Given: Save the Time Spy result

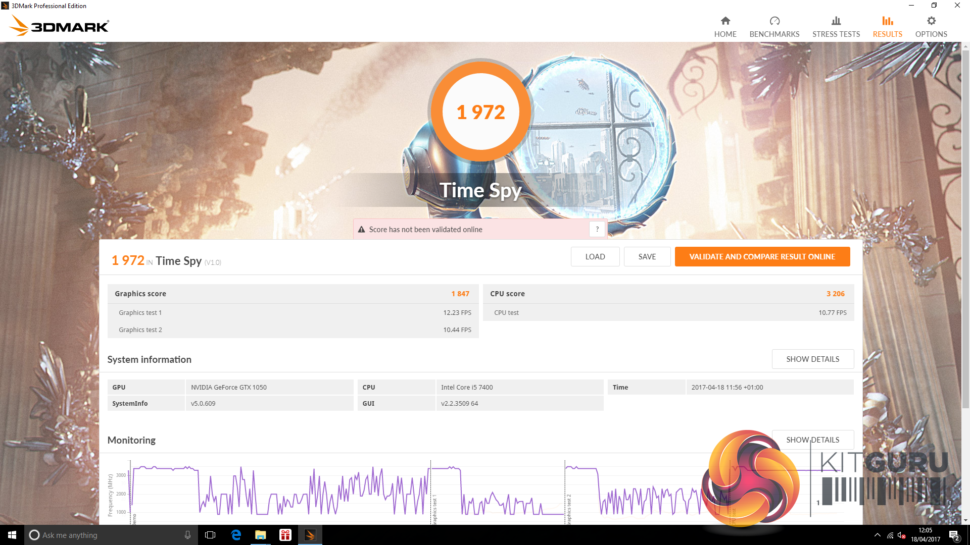Looking at the screenshot, I should point(647,256).
